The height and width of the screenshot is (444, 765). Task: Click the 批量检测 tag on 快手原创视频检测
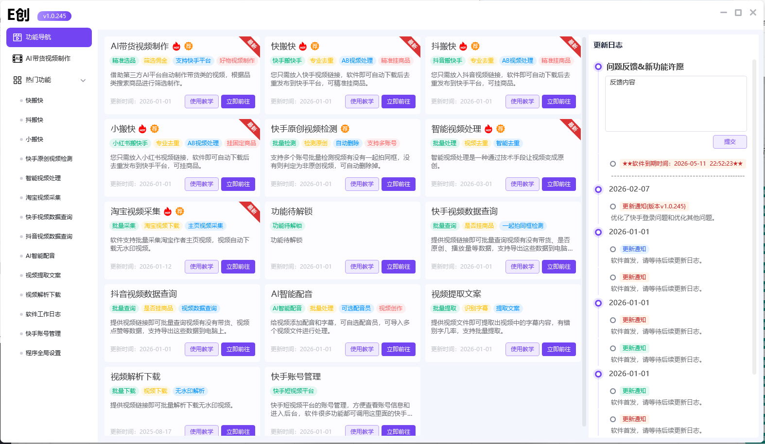coord(284,143)
